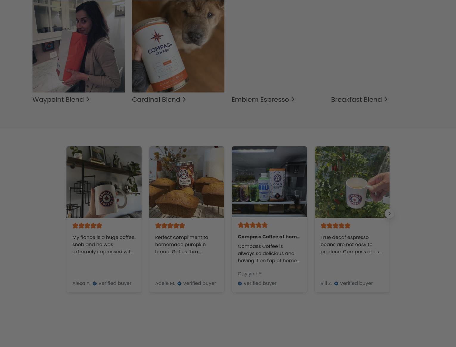
Task: Click verified badge icon next to Alexa Y.
Action: pyautogui.click(x=95, y=283)
